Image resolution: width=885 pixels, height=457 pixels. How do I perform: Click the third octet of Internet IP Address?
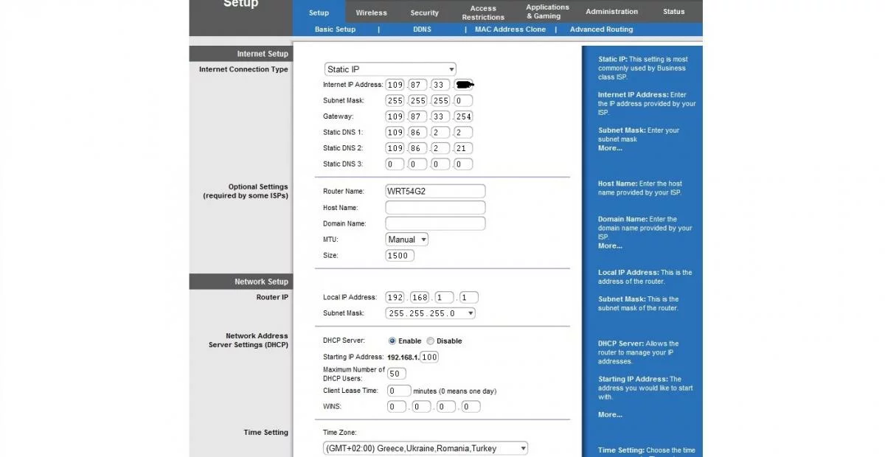coord(440,85)
